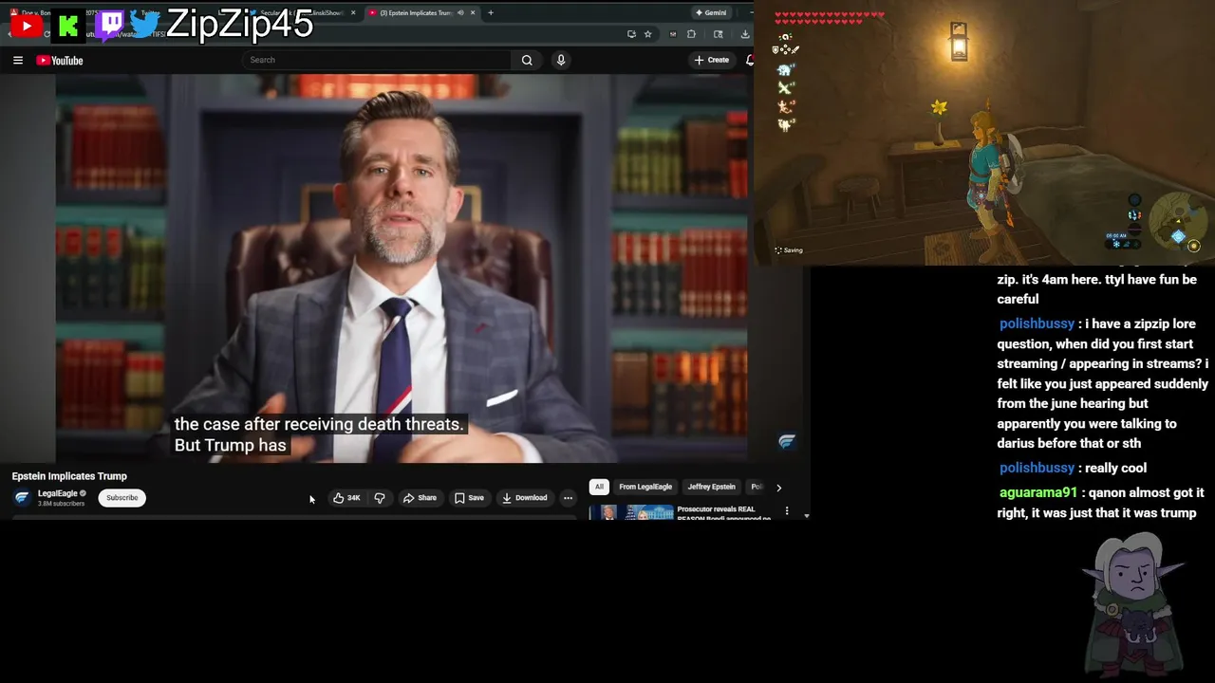
Task: Click the install/cast icon in address bar
Action: coord(631,34)
